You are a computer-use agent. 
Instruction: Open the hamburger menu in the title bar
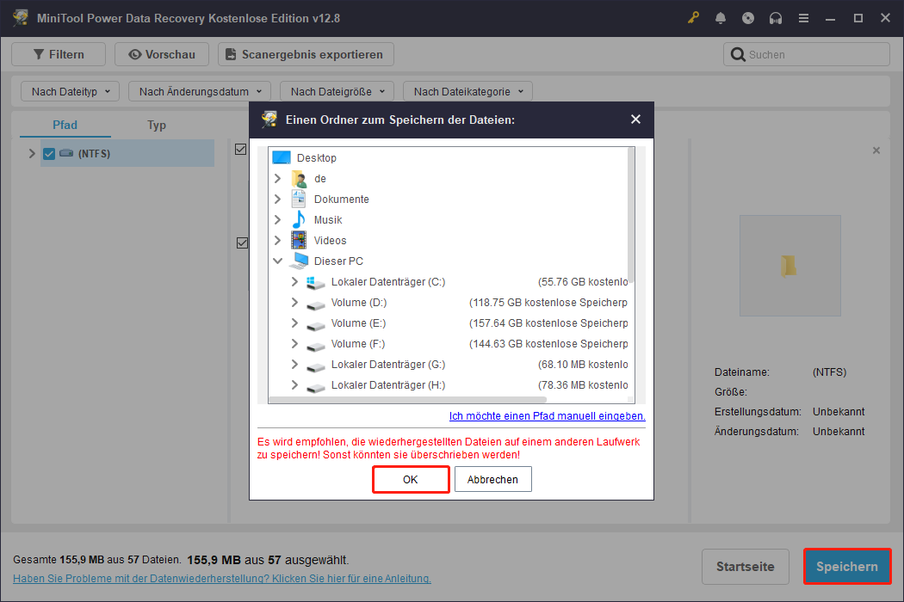(x=803, y=17)
